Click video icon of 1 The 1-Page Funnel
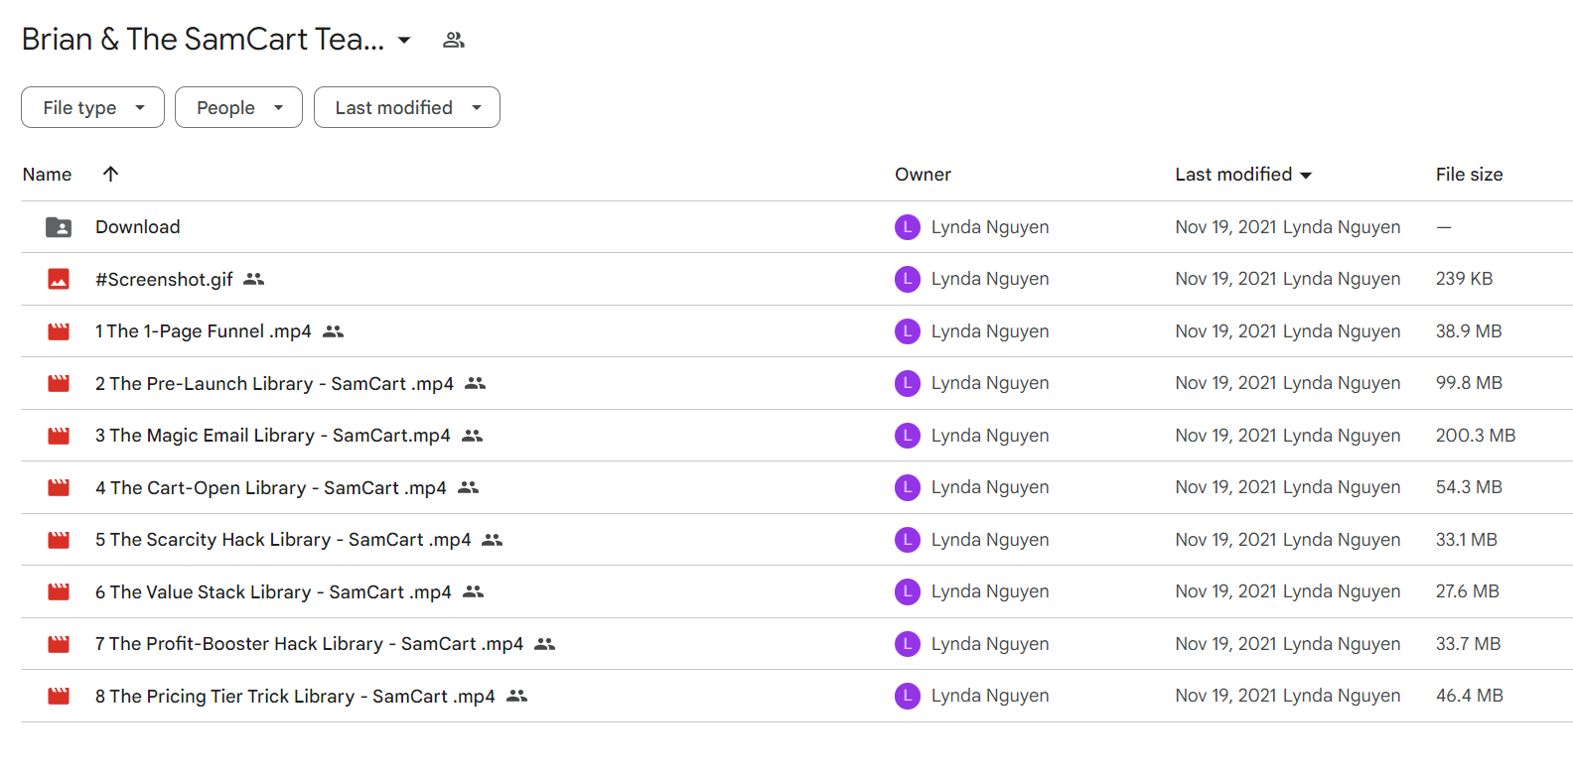The image size is (1573, 781). click(x=59, y=331)
